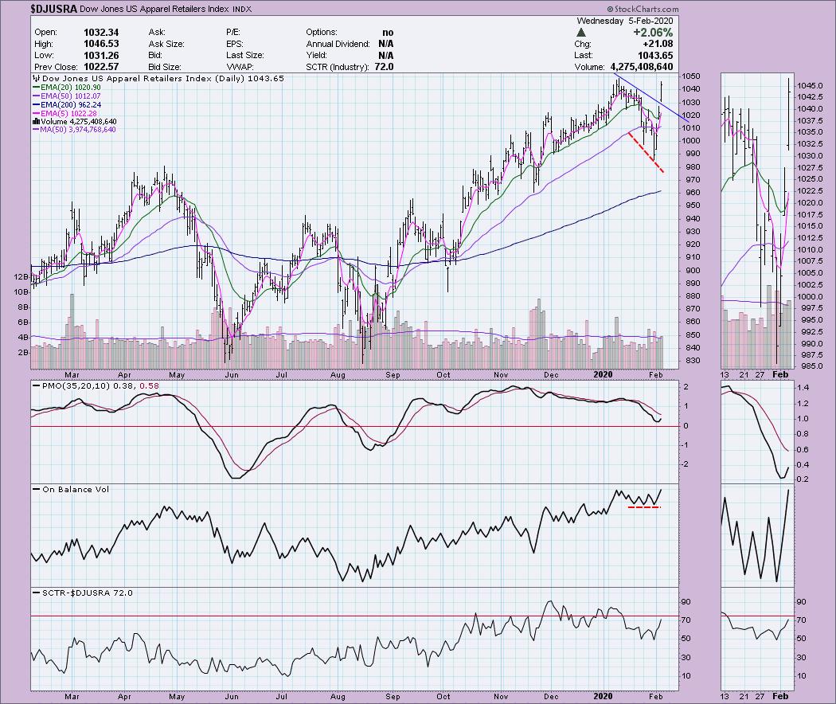This screenshot has width=836, height=704.
Task: Select the date Wednesday 5-Feb-2020
Action: click(625, 21)
